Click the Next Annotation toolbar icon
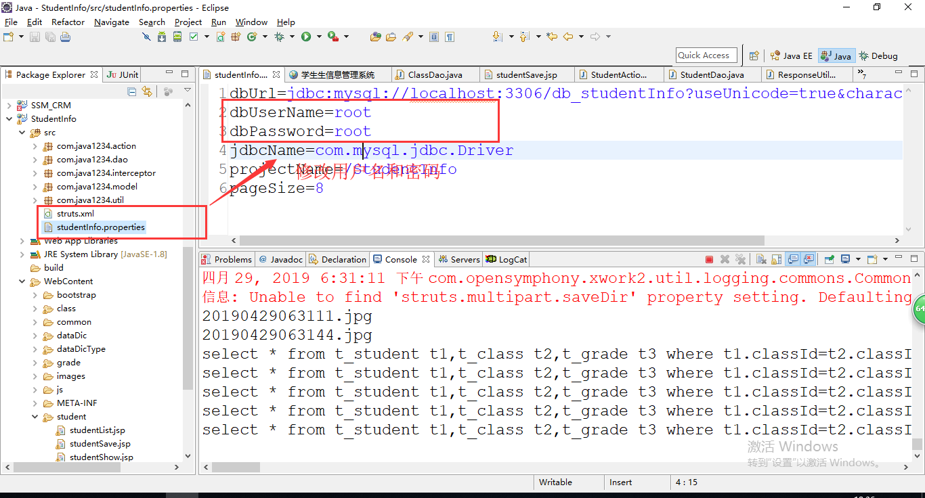 (x=498, y=37)
